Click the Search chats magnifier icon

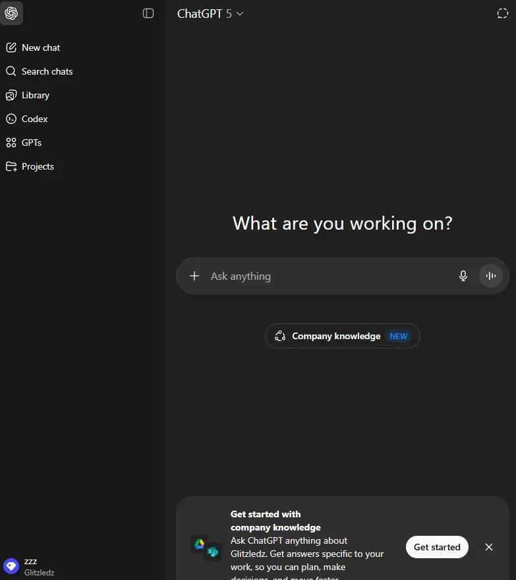pyautogui.click(x=11, y=71)
